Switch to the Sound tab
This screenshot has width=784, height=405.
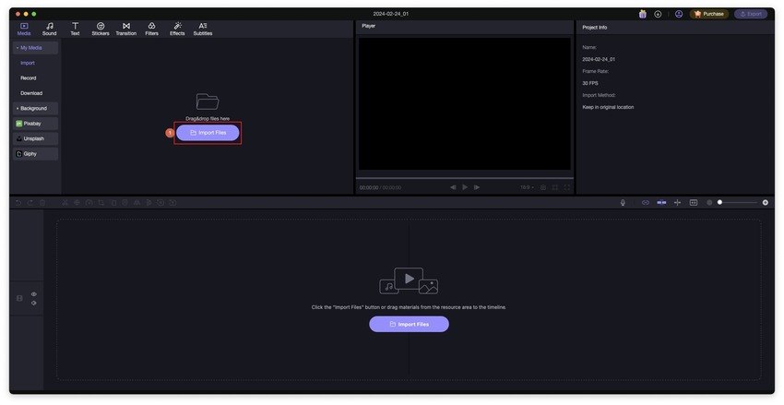(x=49, y=29)
